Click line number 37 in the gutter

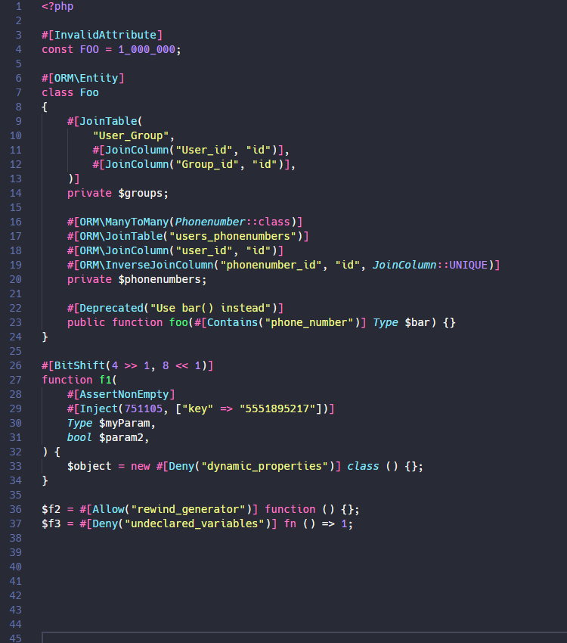16,523
